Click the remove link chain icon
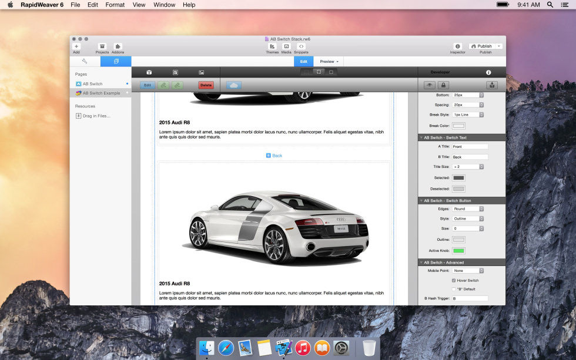This screenshot has height=360, width=576. click(x=177, y=85)
